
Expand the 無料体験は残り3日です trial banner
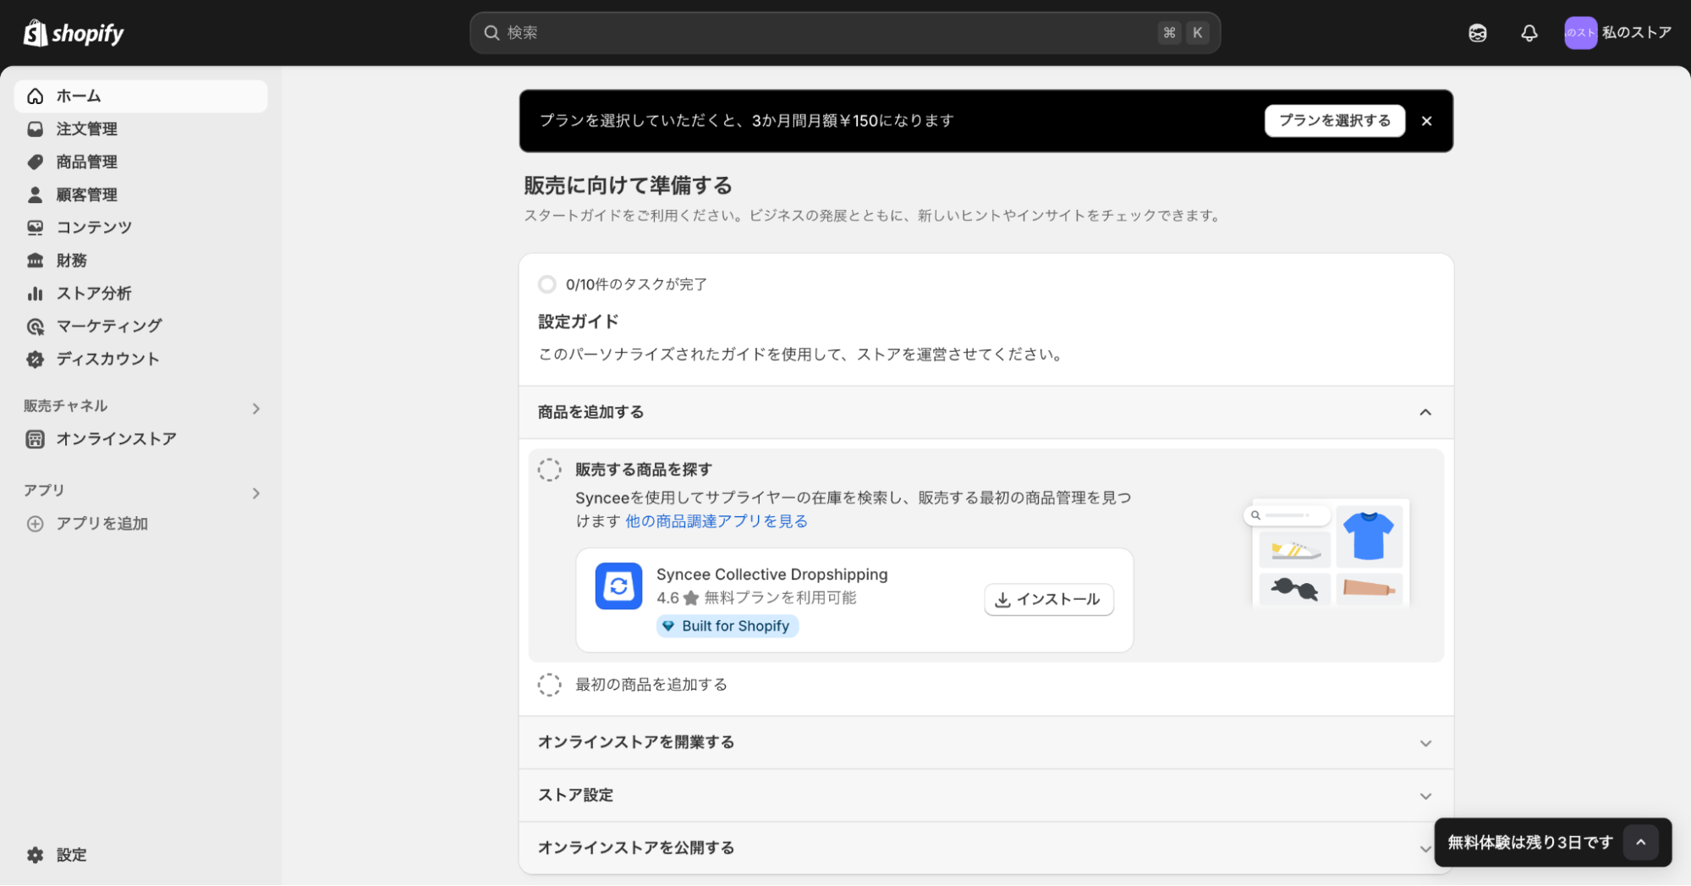tap(1641, 842)
